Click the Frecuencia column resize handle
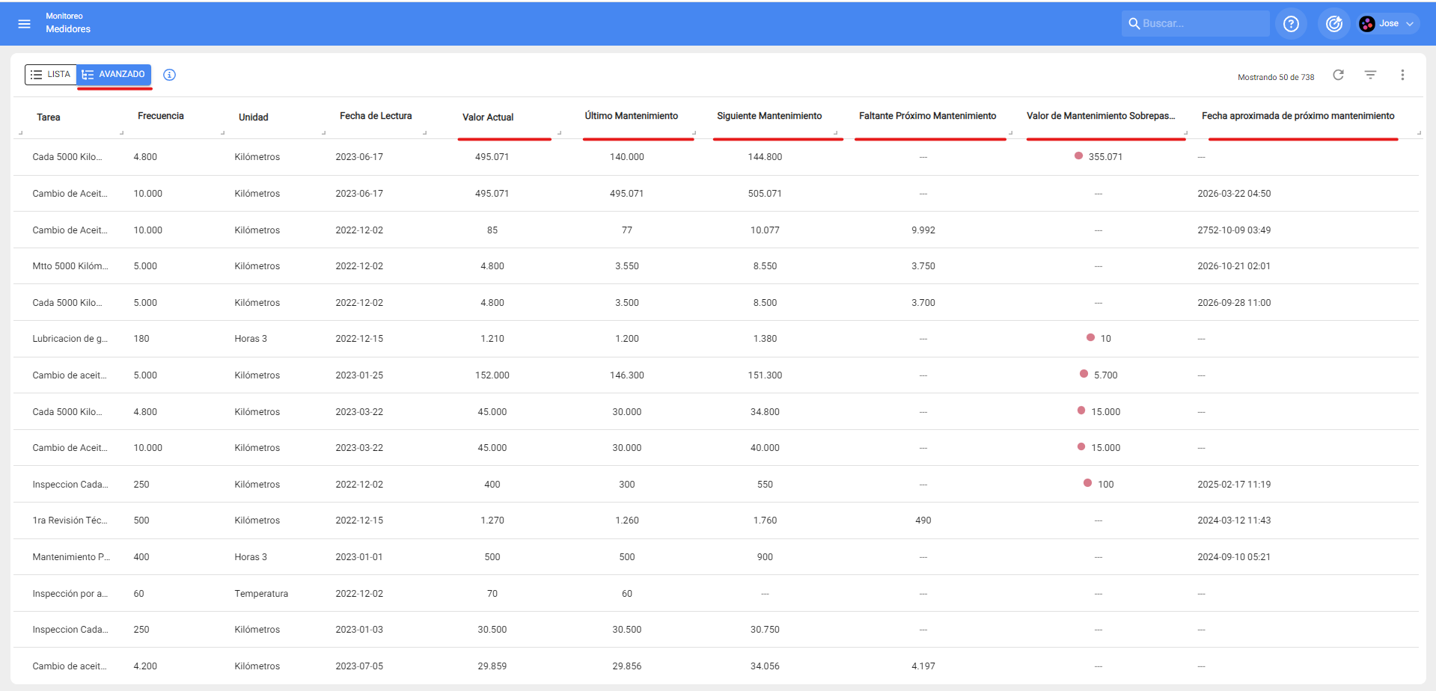Screen dimensions: 1436x691 222,133
